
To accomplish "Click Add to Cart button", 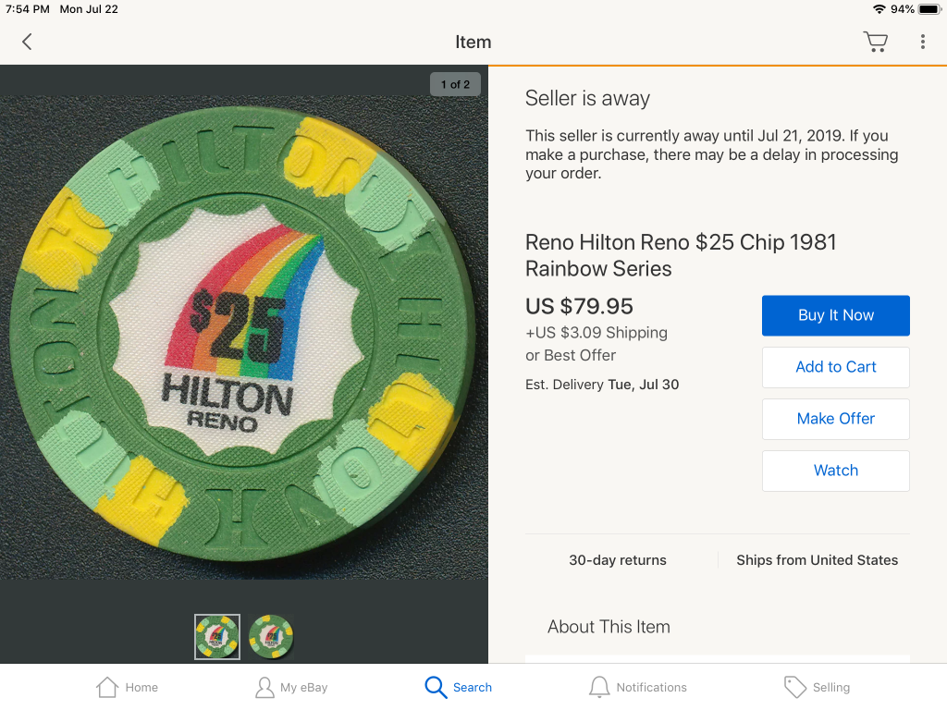I will coord(835,367).
